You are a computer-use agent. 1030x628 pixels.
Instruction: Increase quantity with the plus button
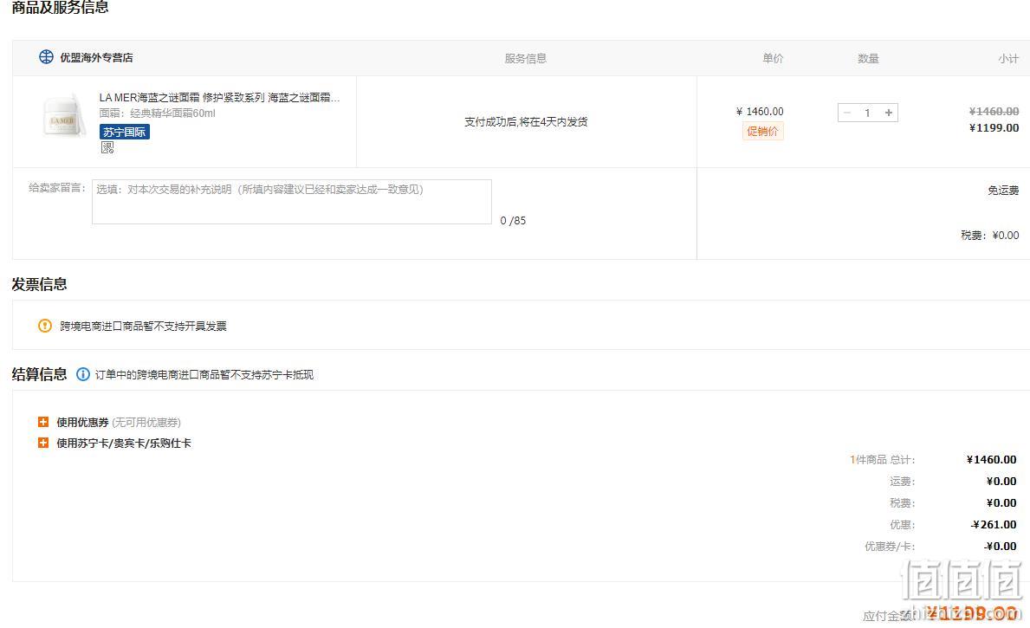pos(889,113)
